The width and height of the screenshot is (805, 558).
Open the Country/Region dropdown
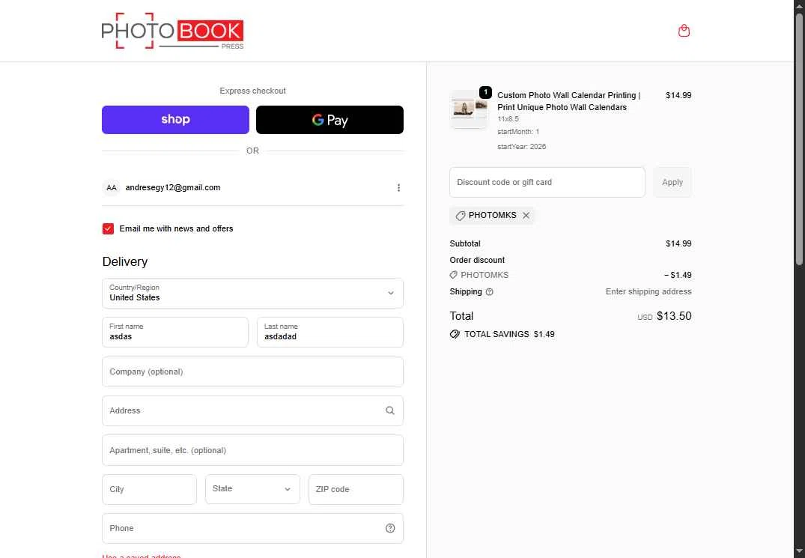(252, 293)
